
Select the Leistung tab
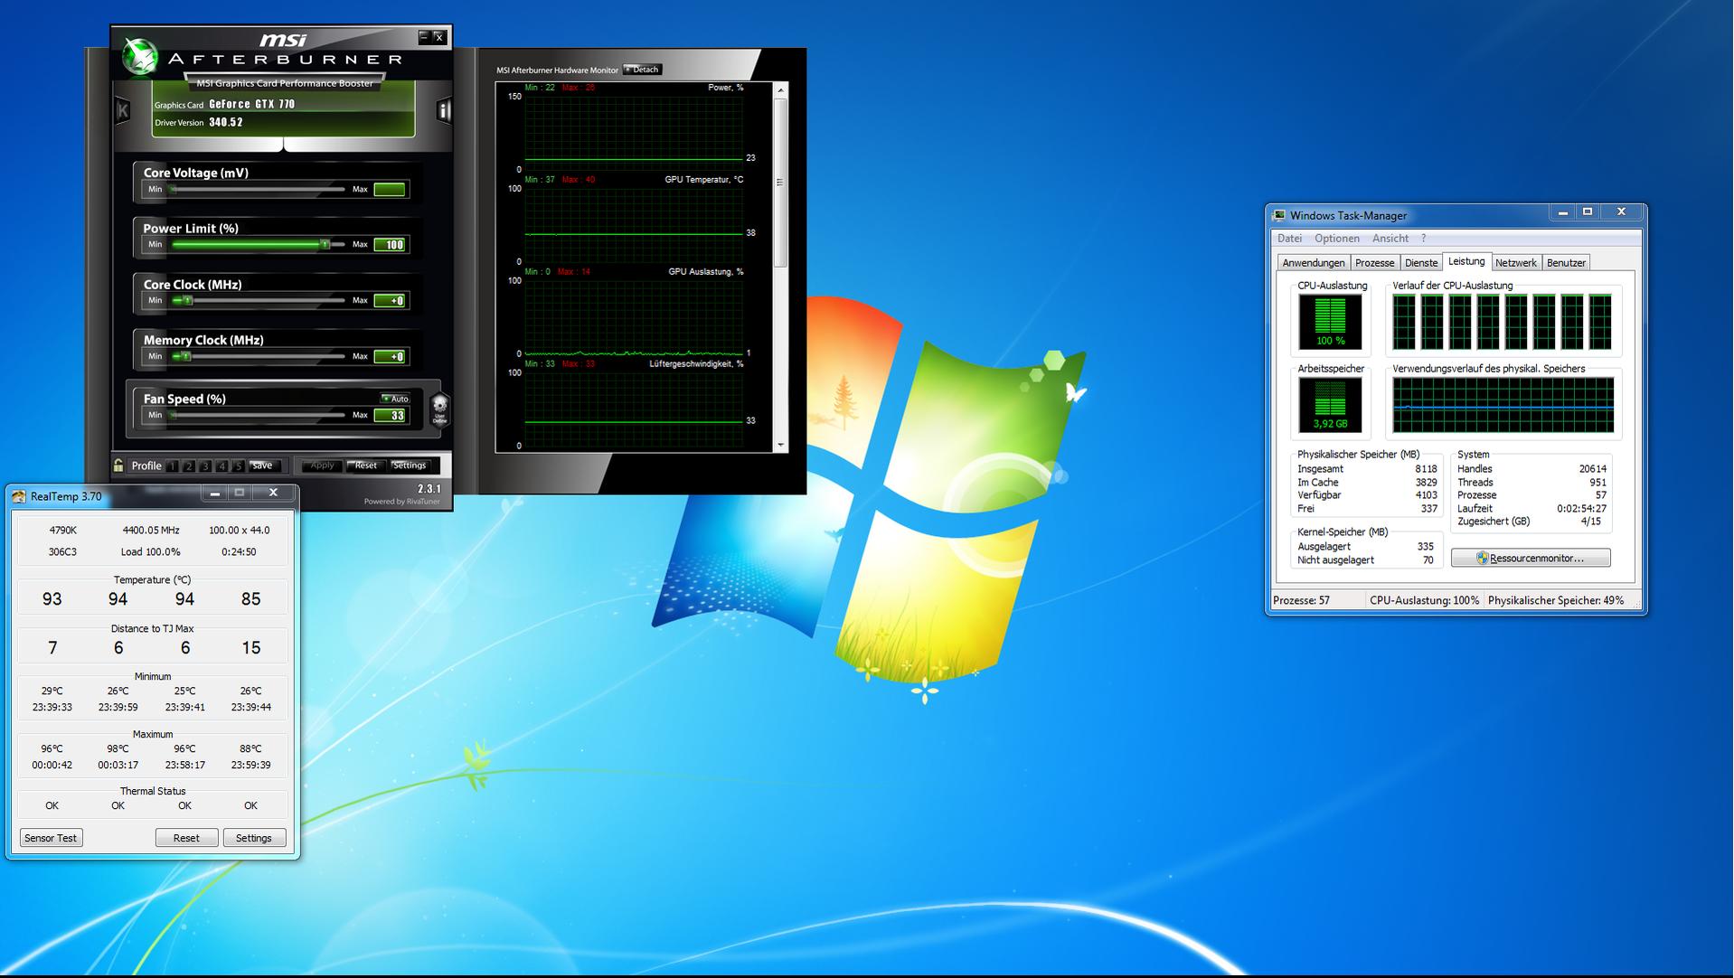[1465, 261]
